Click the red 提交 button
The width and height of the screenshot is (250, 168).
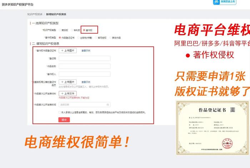64,120
